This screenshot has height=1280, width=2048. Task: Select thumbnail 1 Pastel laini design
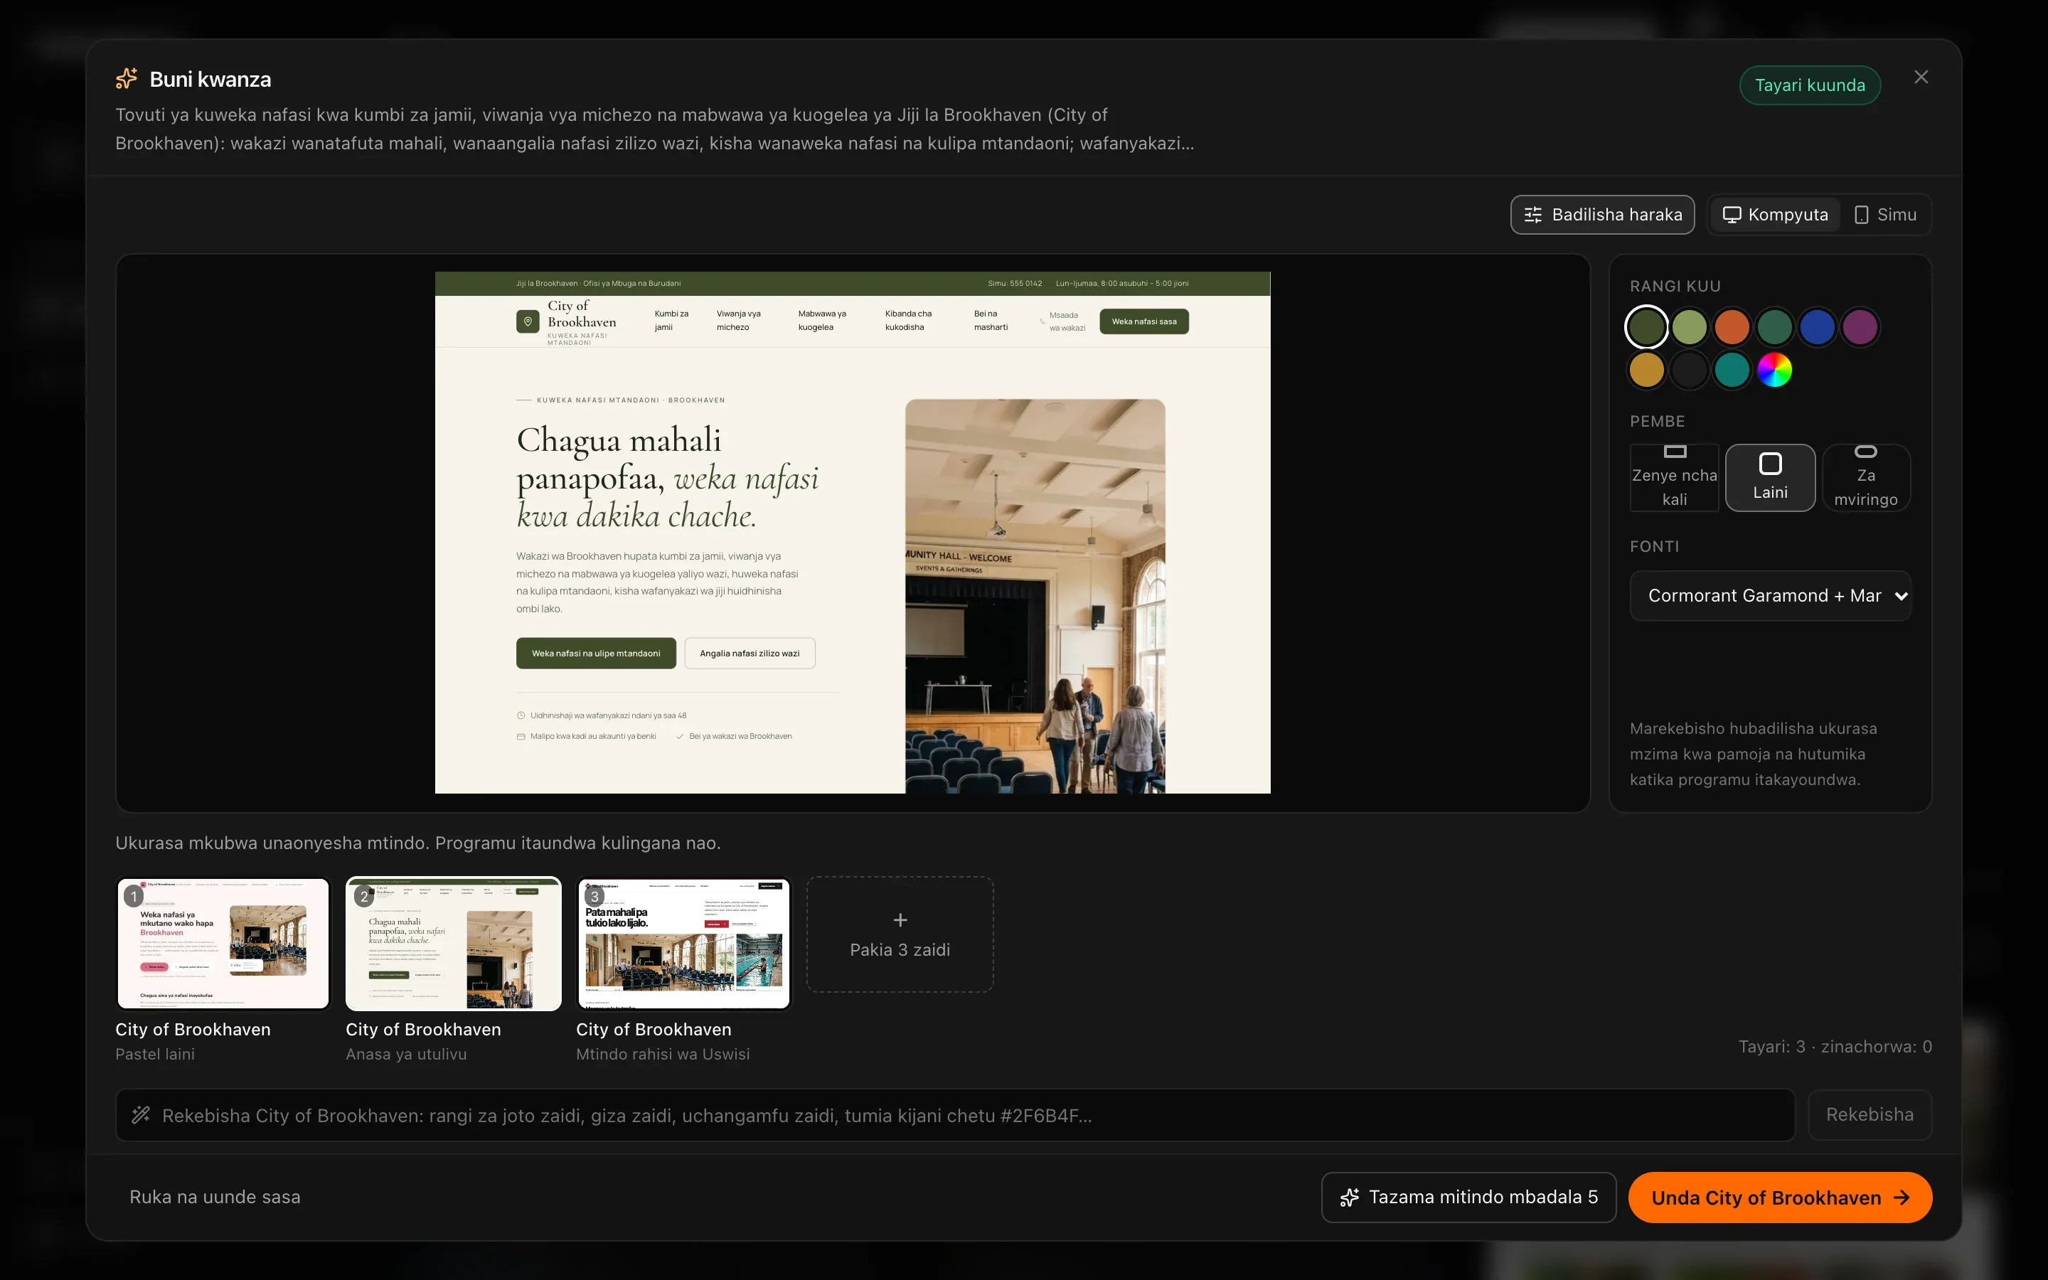(x=223, y=943)
